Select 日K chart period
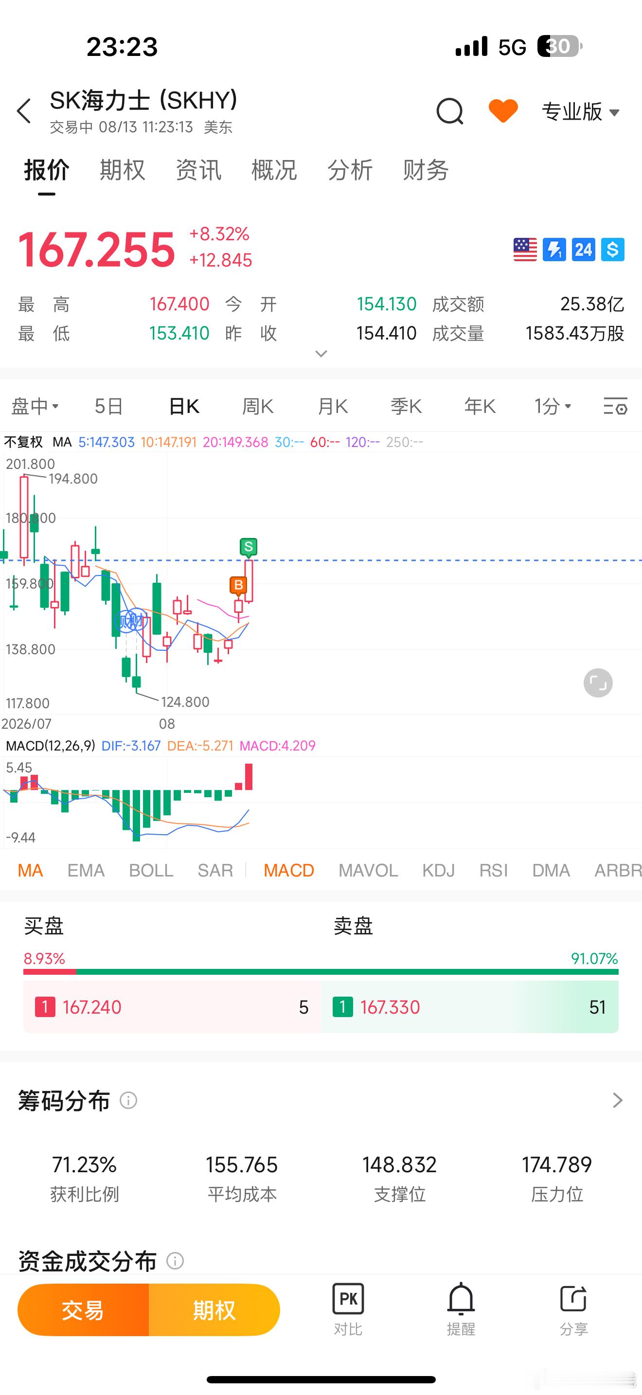 (184, 406)
